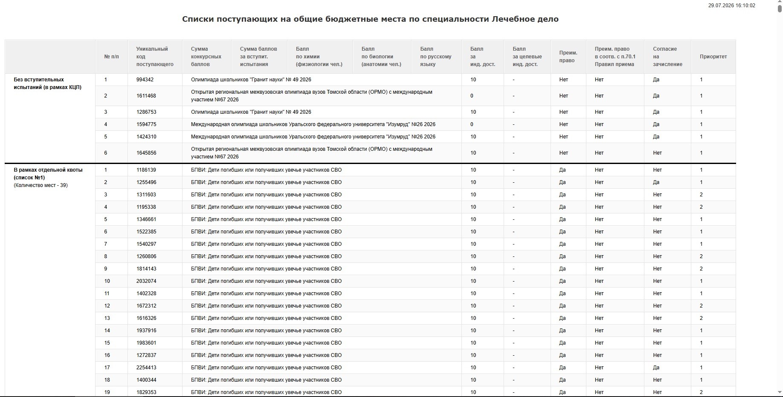This screenshot has width=783, height=397.
Task: Click applicant code 1672312
Action: (x=146, y=306)
